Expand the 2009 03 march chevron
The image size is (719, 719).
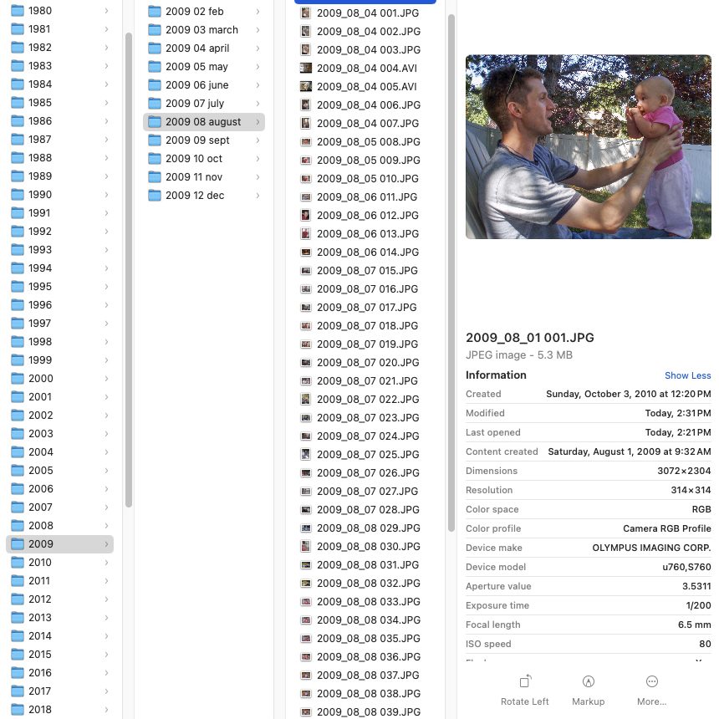click(258, 30)
